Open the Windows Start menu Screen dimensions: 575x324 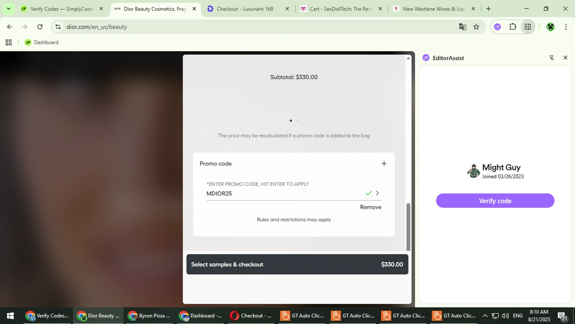click(x=10, y=316)
